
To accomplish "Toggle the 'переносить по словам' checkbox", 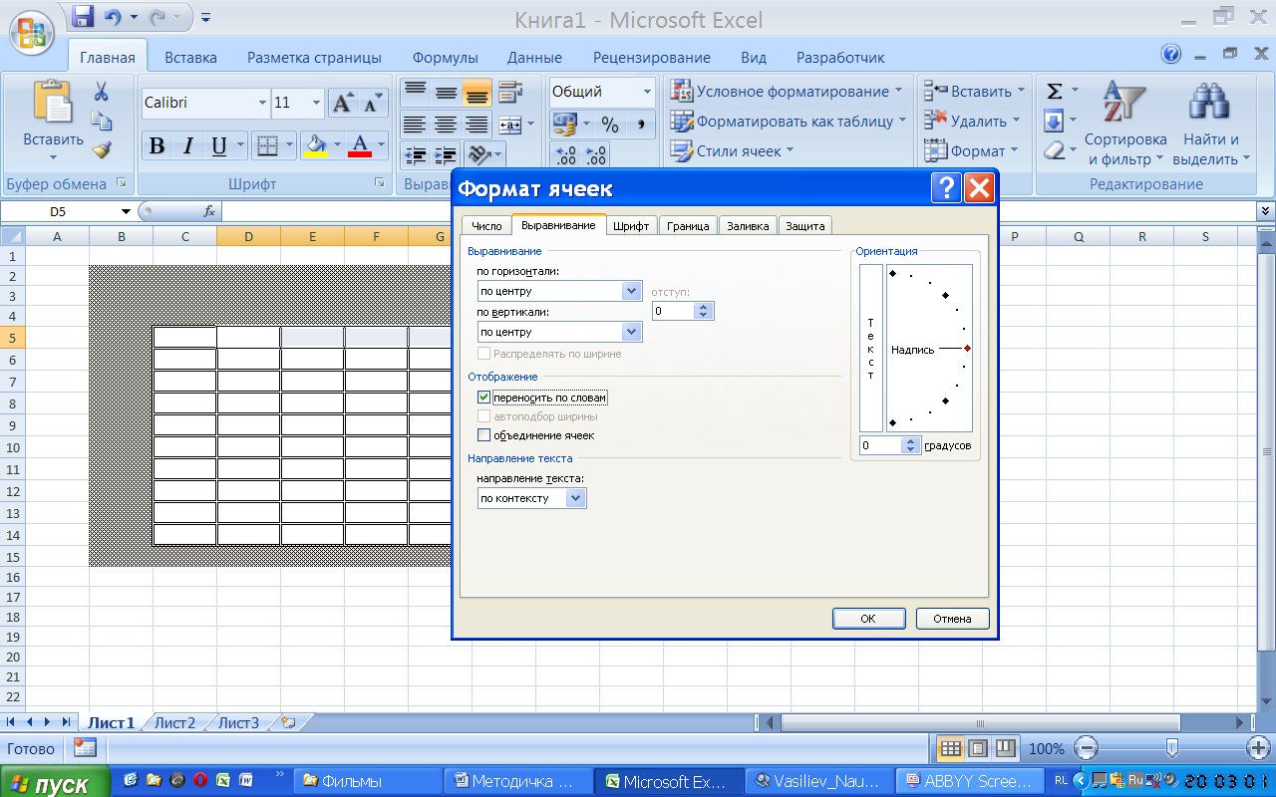I will (x=484, y=398).
